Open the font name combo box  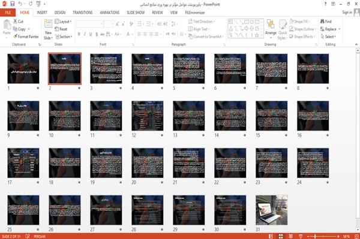(x=90, y=24)
